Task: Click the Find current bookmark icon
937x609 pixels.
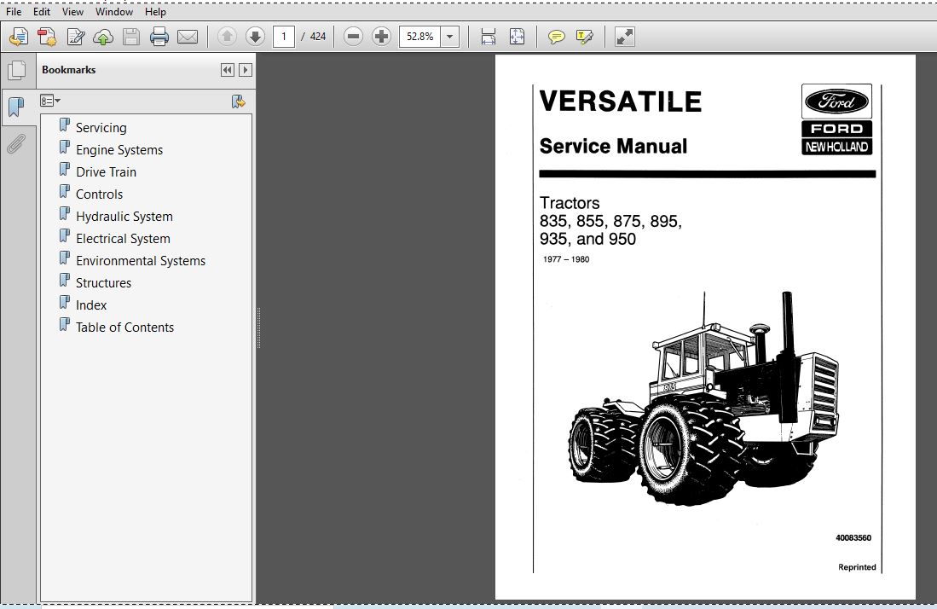Action: coord(238,101)
